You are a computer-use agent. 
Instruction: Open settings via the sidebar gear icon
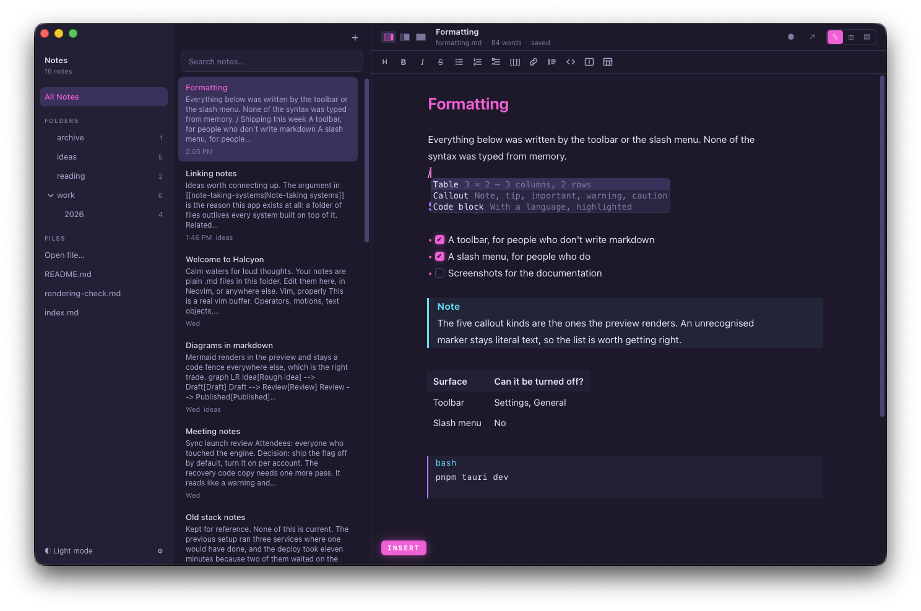click(160, 551)
